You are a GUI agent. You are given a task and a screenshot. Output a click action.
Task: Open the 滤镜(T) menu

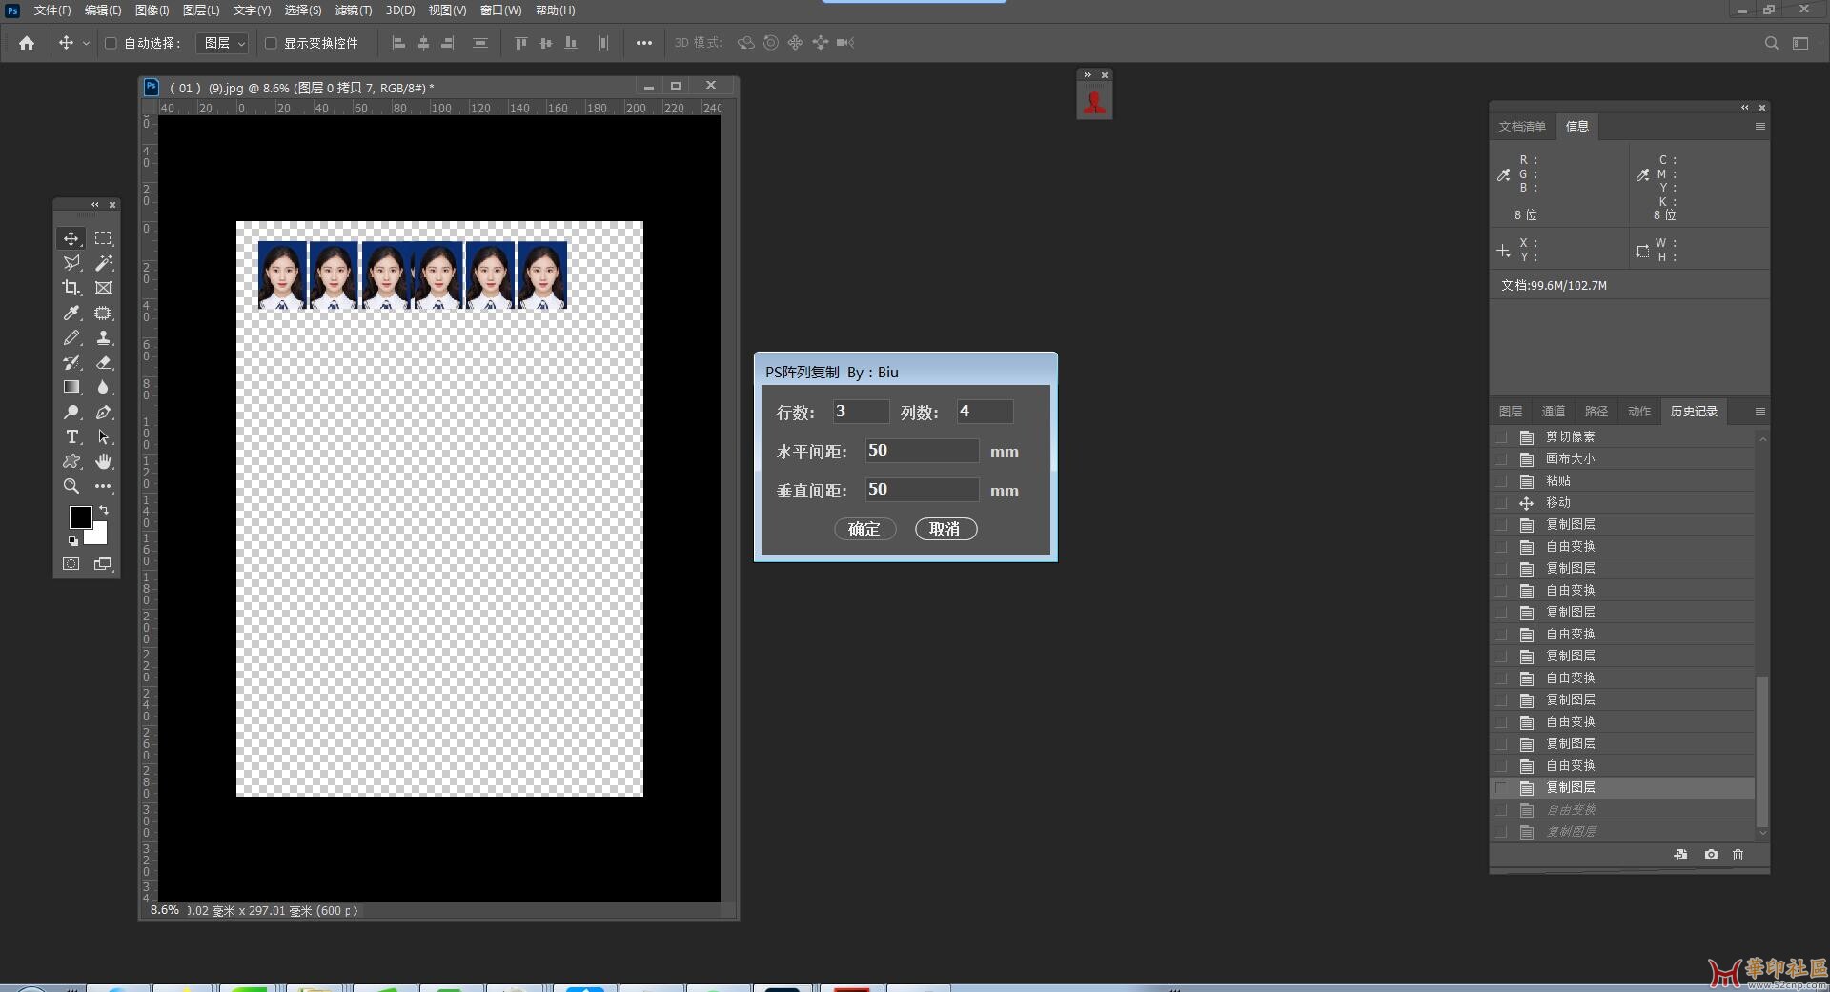353,10
